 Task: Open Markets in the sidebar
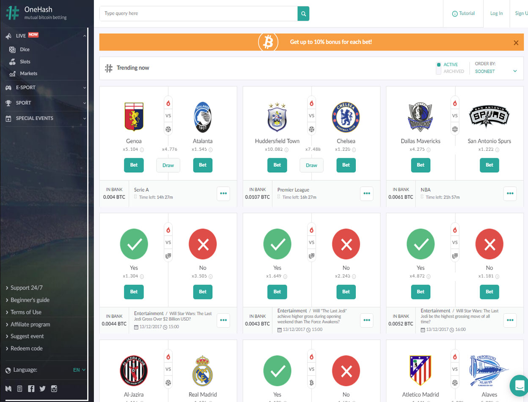tap(28, 73)
